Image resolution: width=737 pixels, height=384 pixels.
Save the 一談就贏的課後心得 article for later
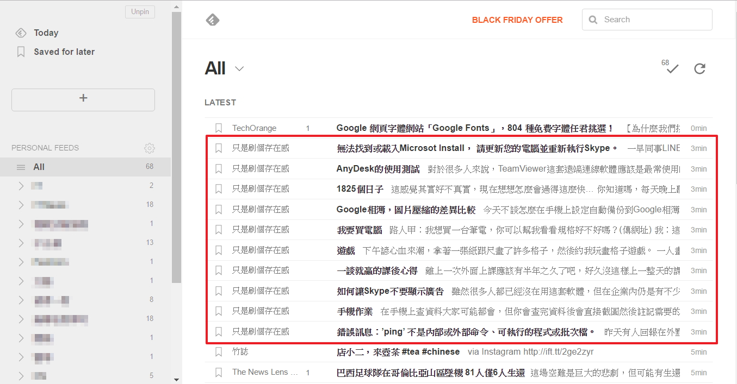pos(219,270)
